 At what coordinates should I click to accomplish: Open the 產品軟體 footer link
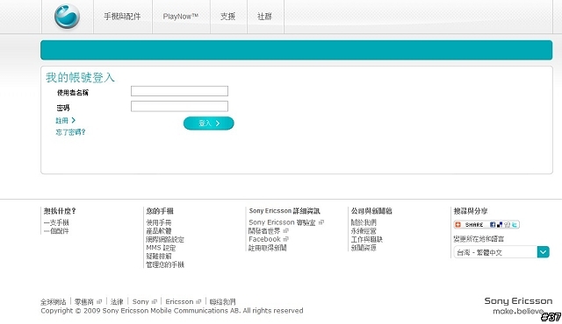click(159, 231)
